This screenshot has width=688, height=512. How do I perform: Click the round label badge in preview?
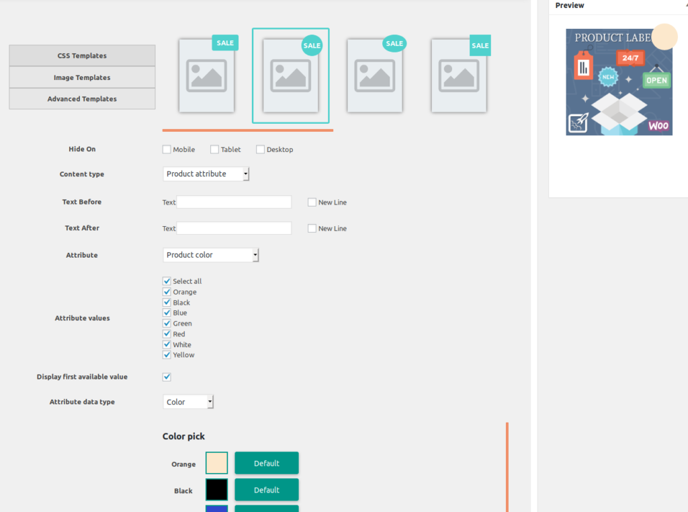664,36
